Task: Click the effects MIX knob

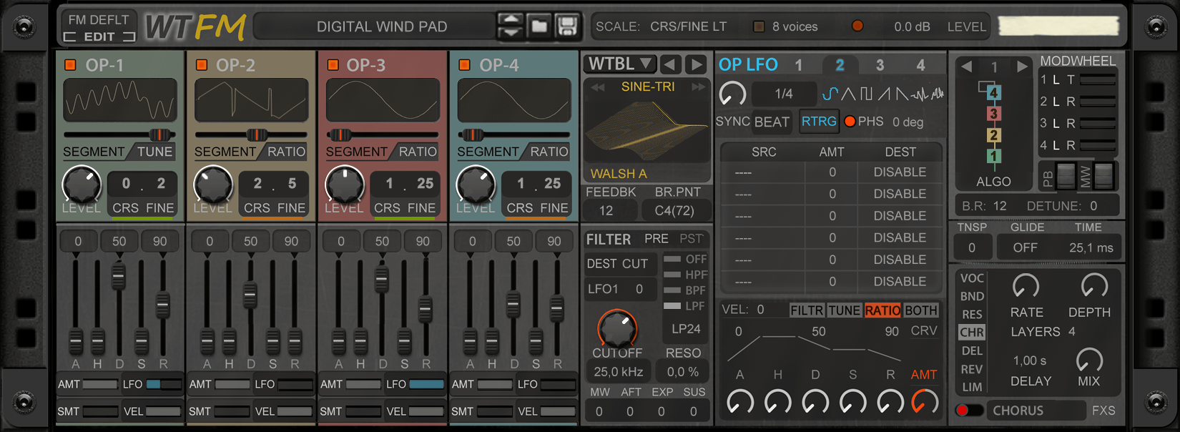Action: click(1089, 359)
